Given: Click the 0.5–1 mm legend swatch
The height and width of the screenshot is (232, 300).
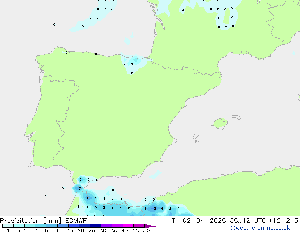Looking at the screenshot, I should click(x=19, y=226).
